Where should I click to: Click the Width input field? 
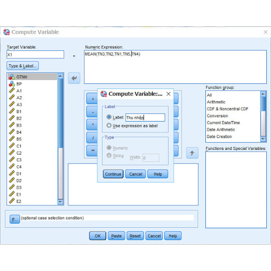pyautogui.click(x=151, y=158)
